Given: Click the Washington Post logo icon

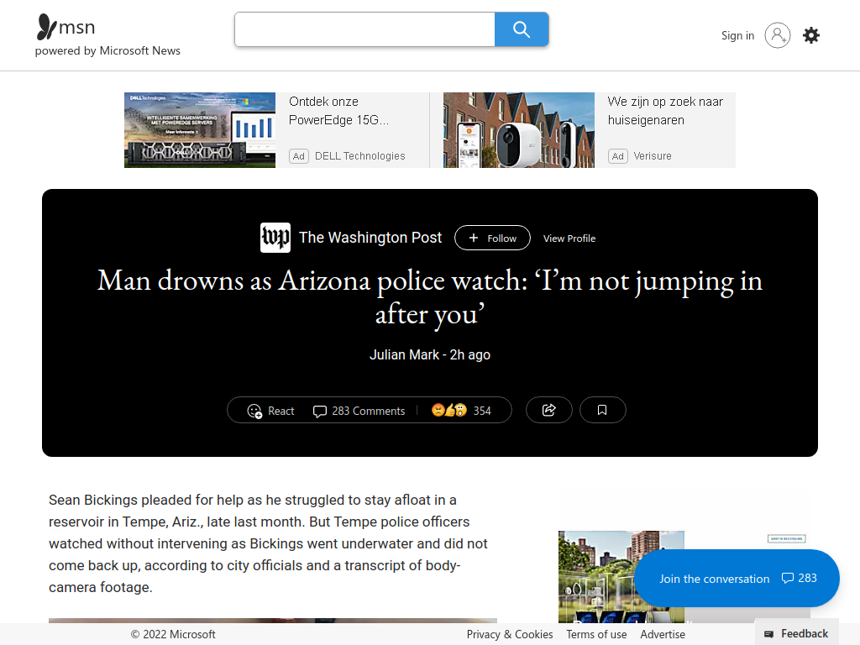Looking at the screenshot, I should [x=275, y=238].
